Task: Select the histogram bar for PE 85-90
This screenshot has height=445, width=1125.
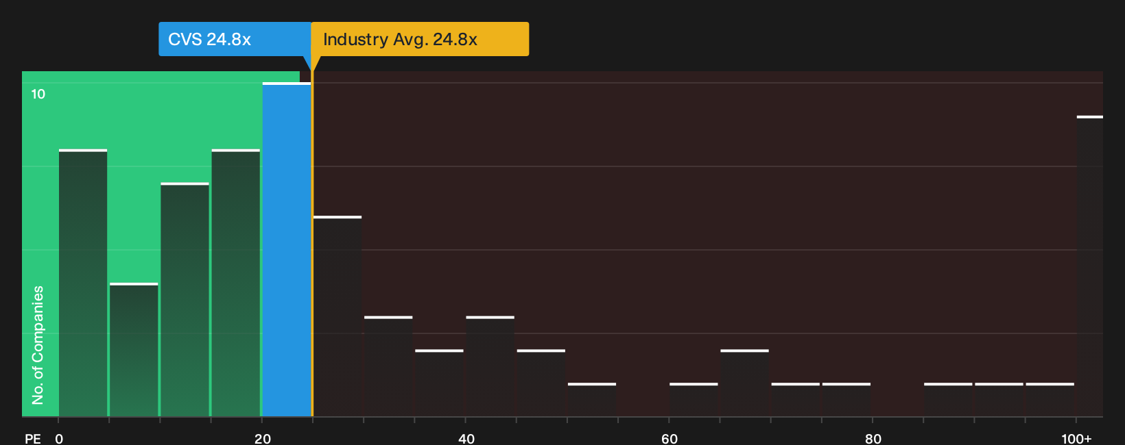Action: (948, 400)
